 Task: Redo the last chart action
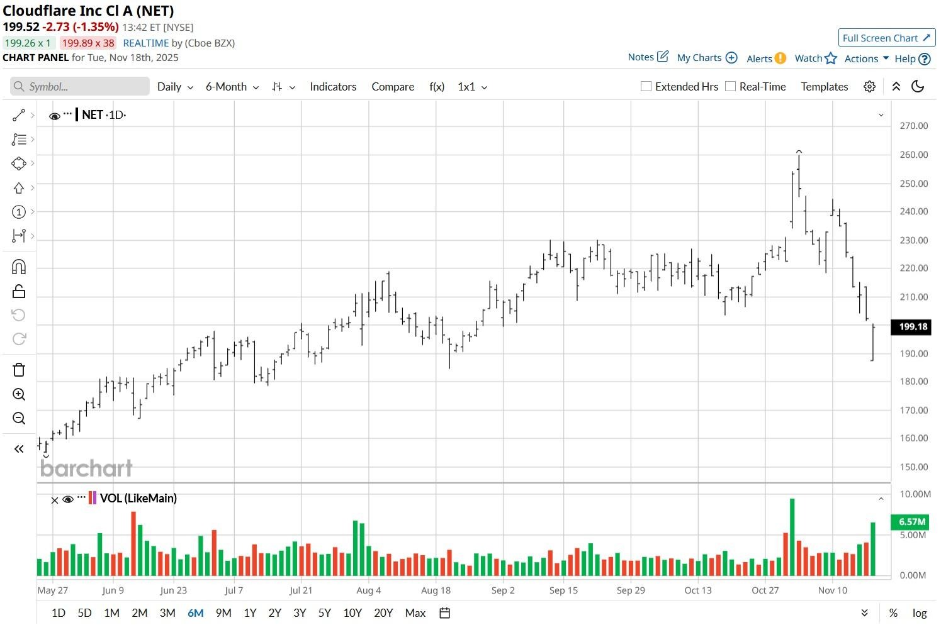19,339
